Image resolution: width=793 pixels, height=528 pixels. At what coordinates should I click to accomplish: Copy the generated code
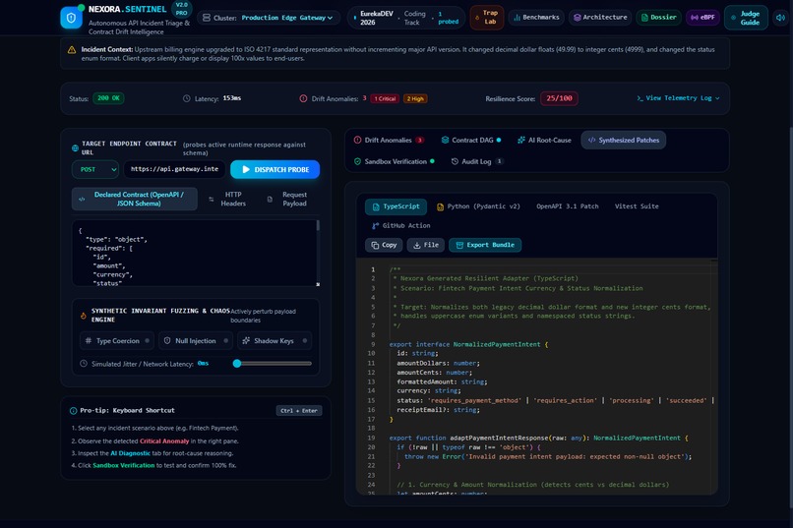click(384, 245)
